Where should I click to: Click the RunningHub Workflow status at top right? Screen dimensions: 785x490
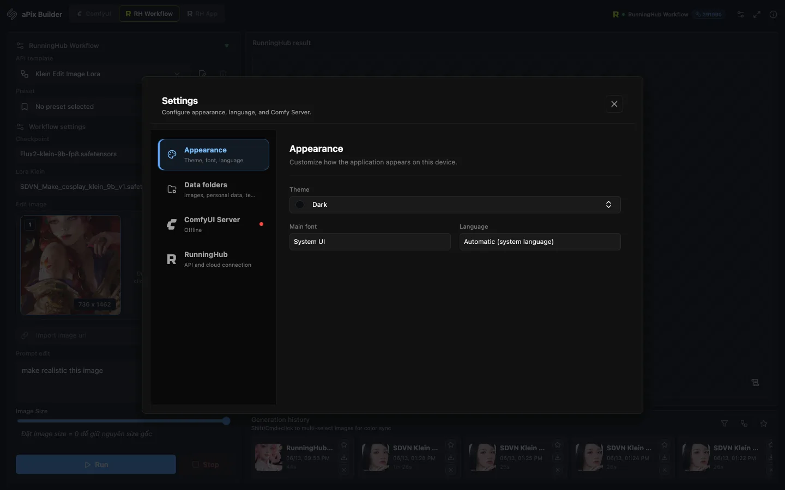point(651,15)
